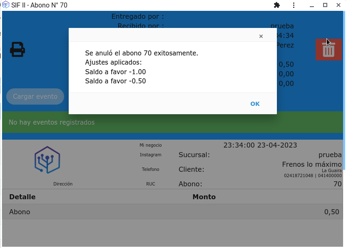Maximize the Abono N° 70 window
Viewport: 346px width, 248px height.
tap(326, 5)
